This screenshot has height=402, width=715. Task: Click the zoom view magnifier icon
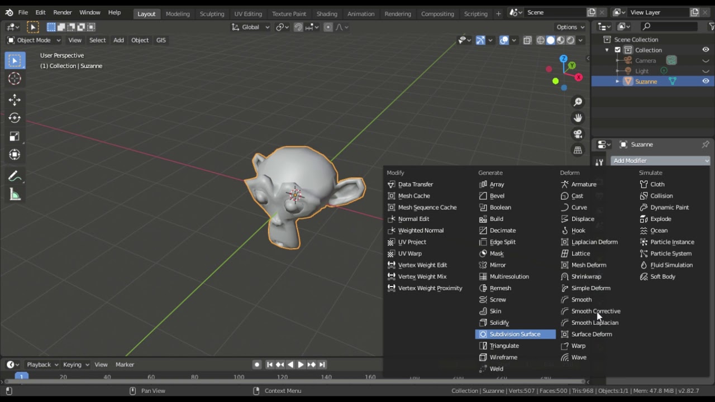point(578,102)
